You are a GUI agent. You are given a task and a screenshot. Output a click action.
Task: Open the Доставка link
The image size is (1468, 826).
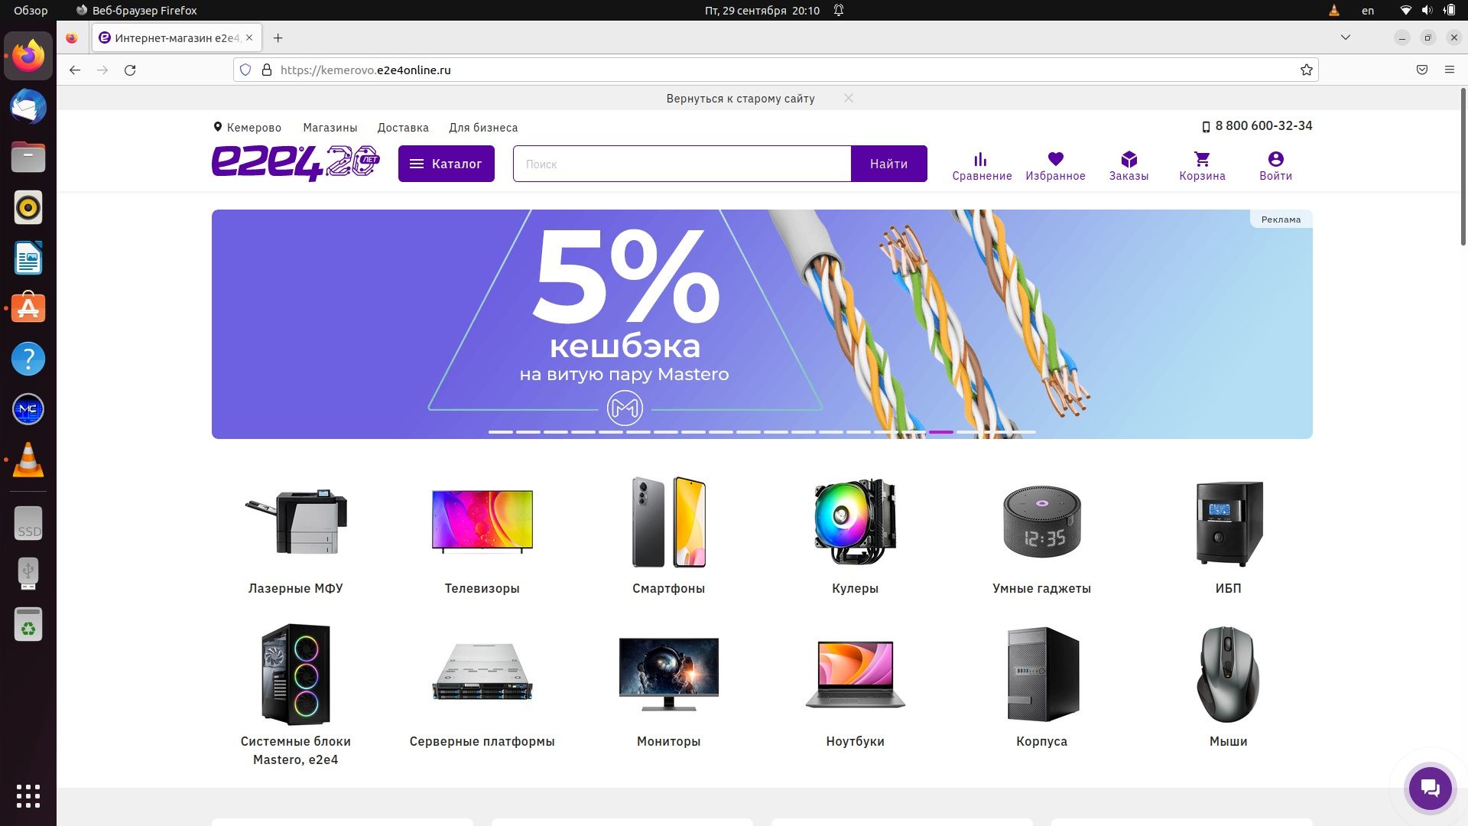pos(403,128)
